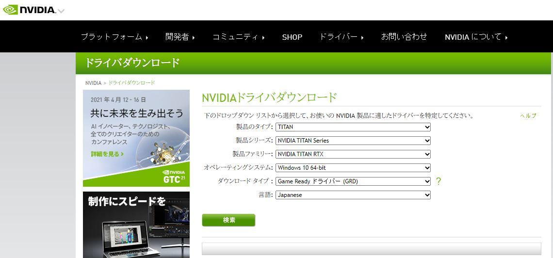
Task: Click NVIDIA in the breadcrumb
Action: coord(93,83)
